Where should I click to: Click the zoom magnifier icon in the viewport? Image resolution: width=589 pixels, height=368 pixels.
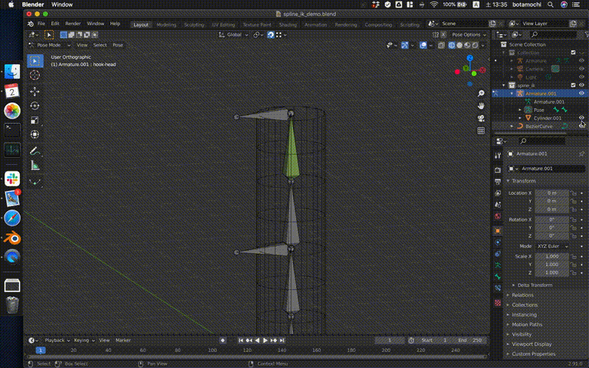(481, 93)
